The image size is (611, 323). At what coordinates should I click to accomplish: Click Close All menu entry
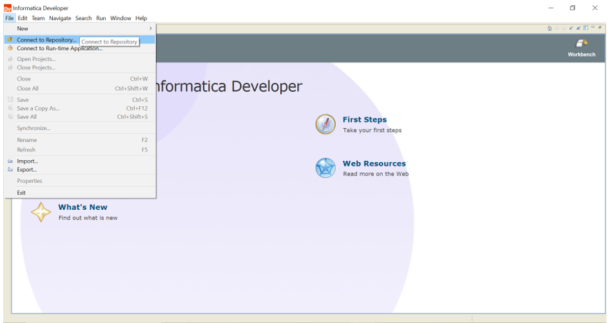(x=79, y=88)
